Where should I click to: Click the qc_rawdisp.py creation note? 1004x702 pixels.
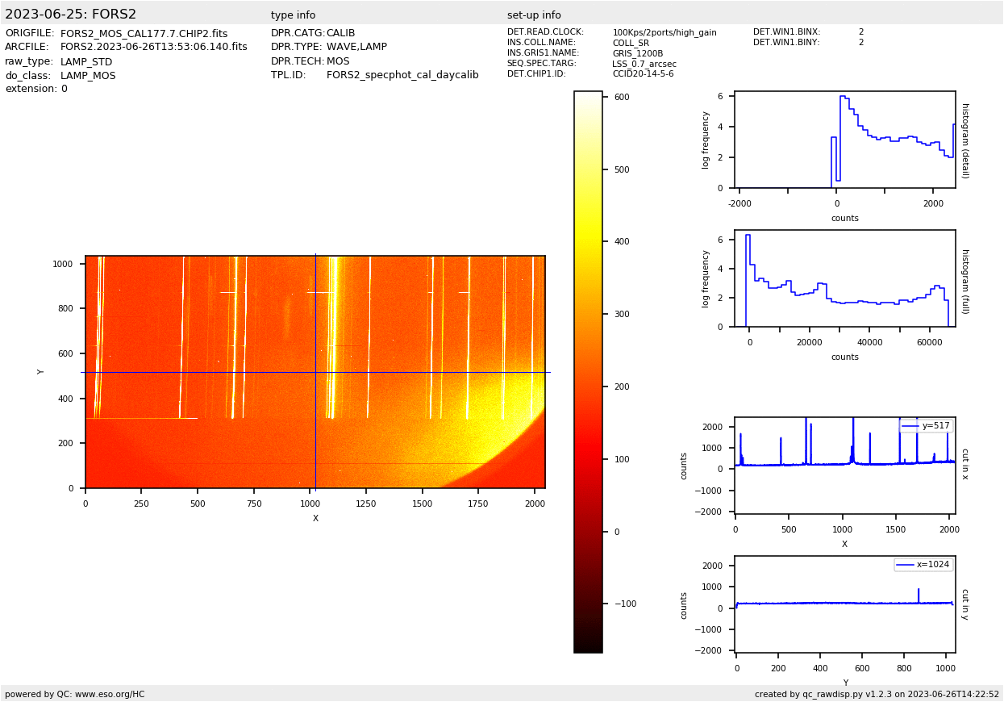click(877, 694)
